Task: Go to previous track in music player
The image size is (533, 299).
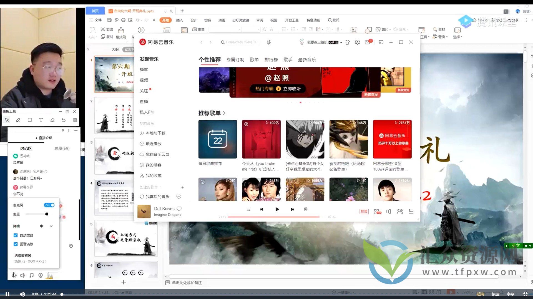Action: point(262,209)
